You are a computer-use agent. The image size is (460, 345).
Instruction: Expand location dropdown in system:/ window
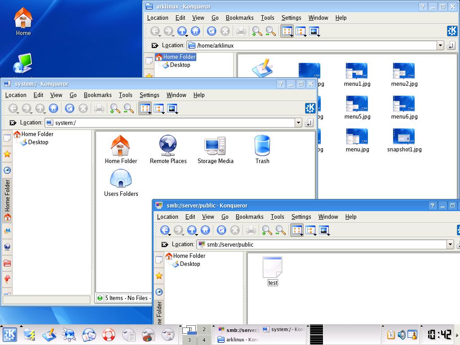298,123
